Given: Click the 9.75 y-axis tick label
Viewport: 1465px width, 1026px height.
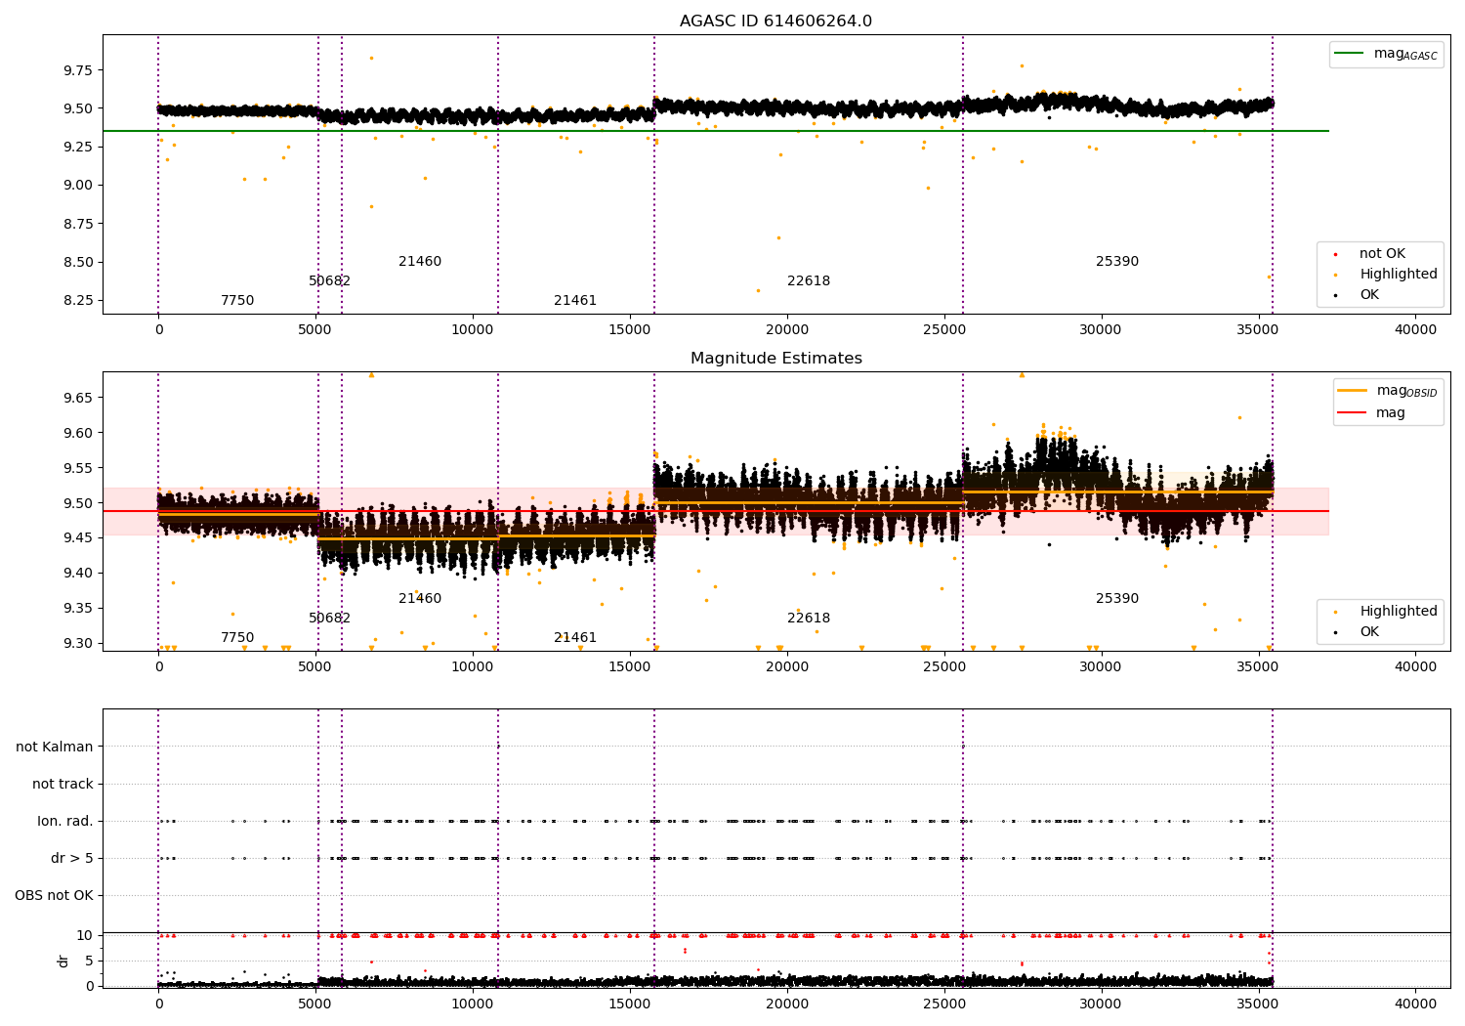Looking at the screenshot, I should tap(79, 70).
